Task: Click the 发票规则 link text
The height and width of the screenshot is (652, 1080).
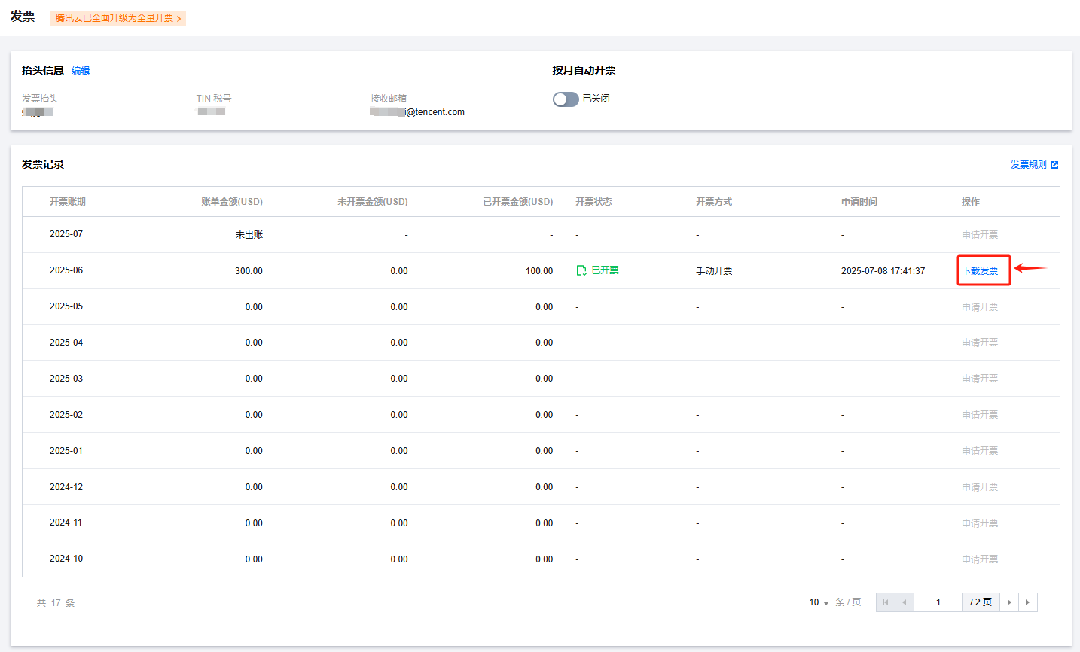Action: pos(1028,165)
